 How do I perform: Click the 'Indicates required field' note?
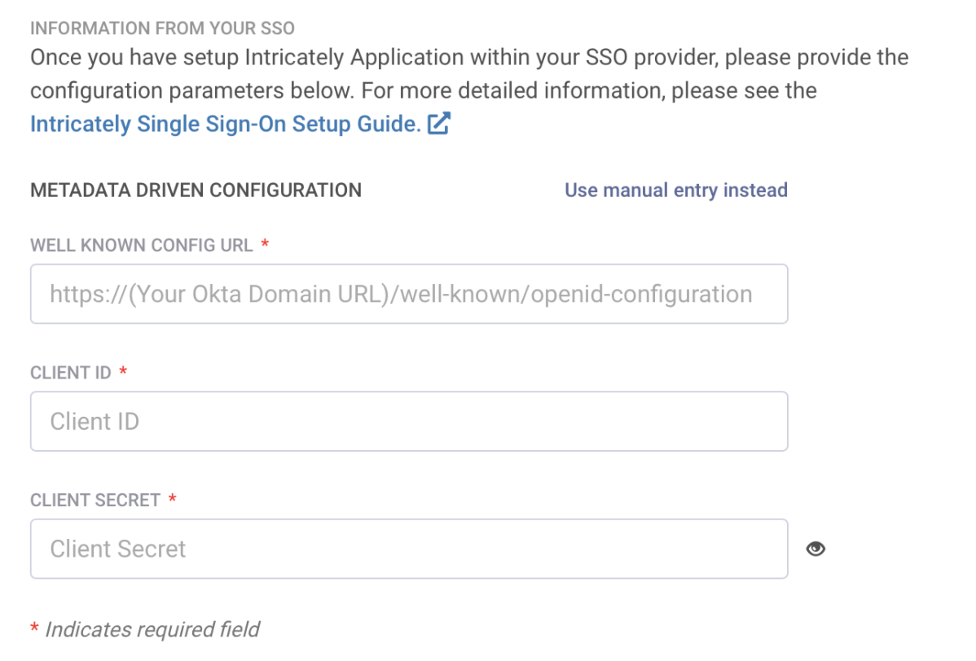[x=152, y=629]
